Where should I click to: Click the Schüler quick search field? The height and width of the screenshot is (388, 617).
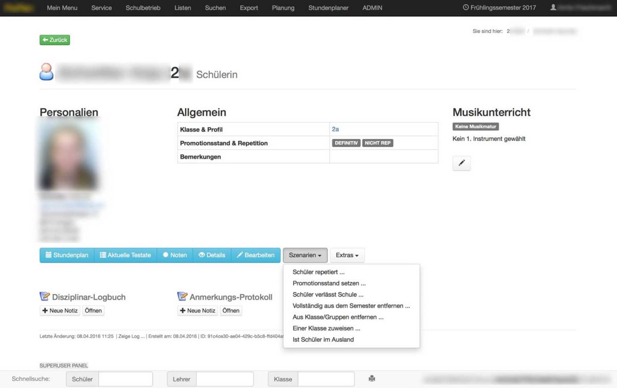point(125,379)
